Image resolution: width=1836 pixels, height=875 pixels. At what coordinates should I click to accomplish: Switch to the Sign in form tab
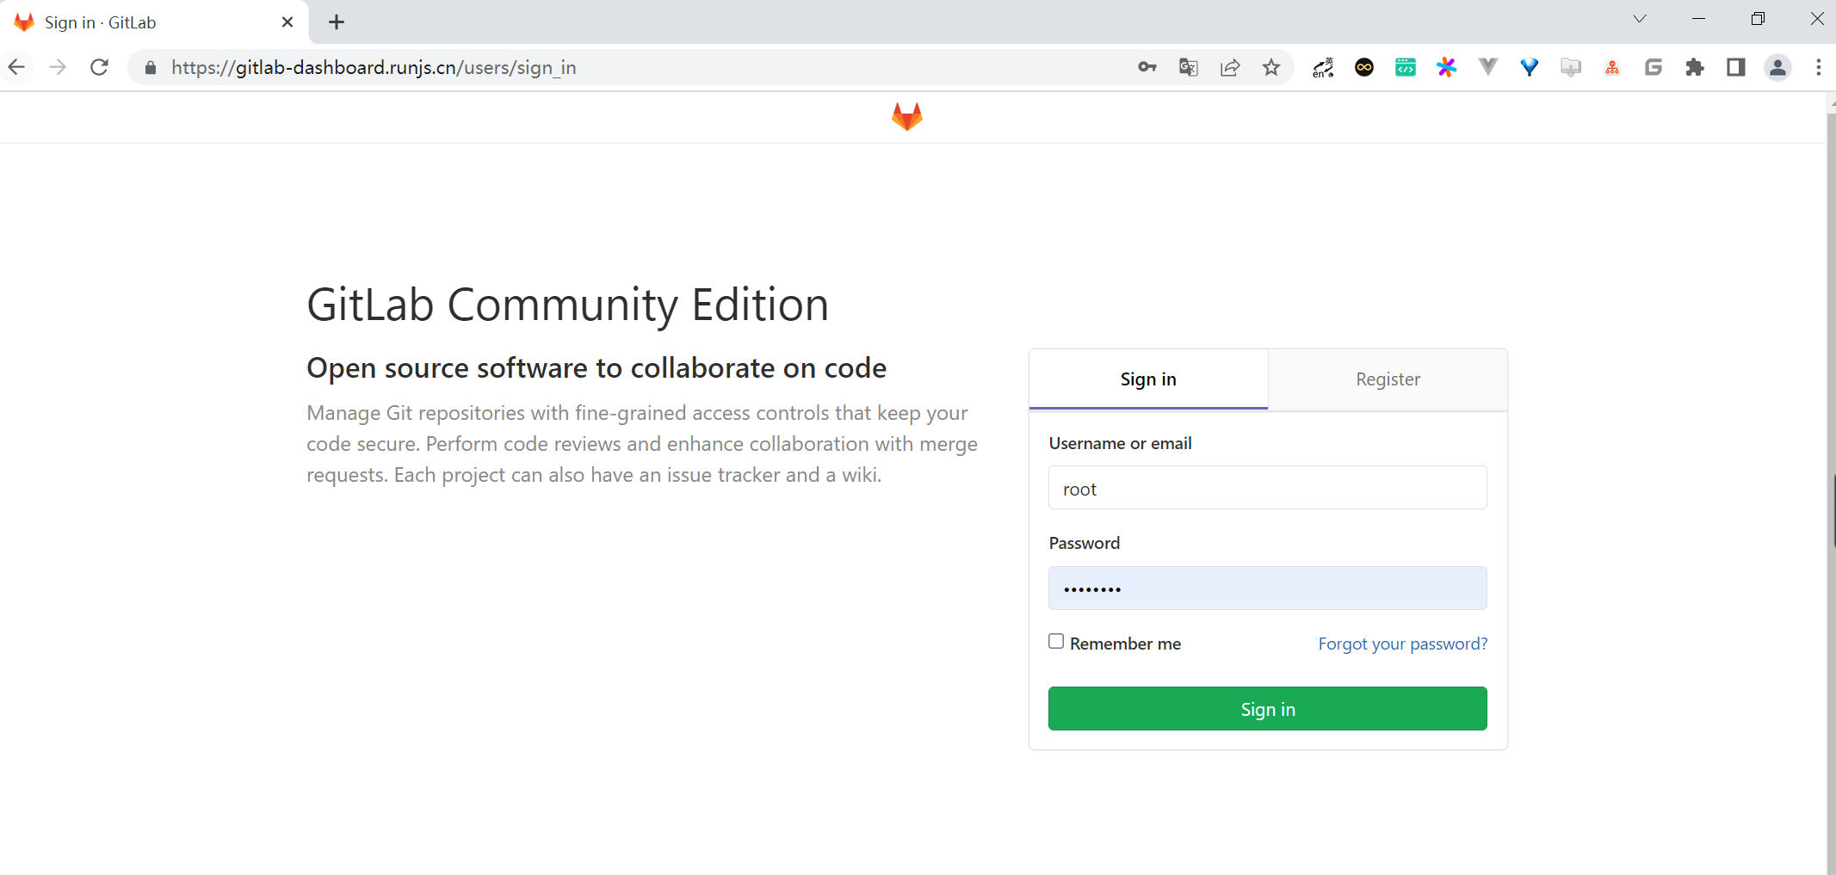(1148, 379)
